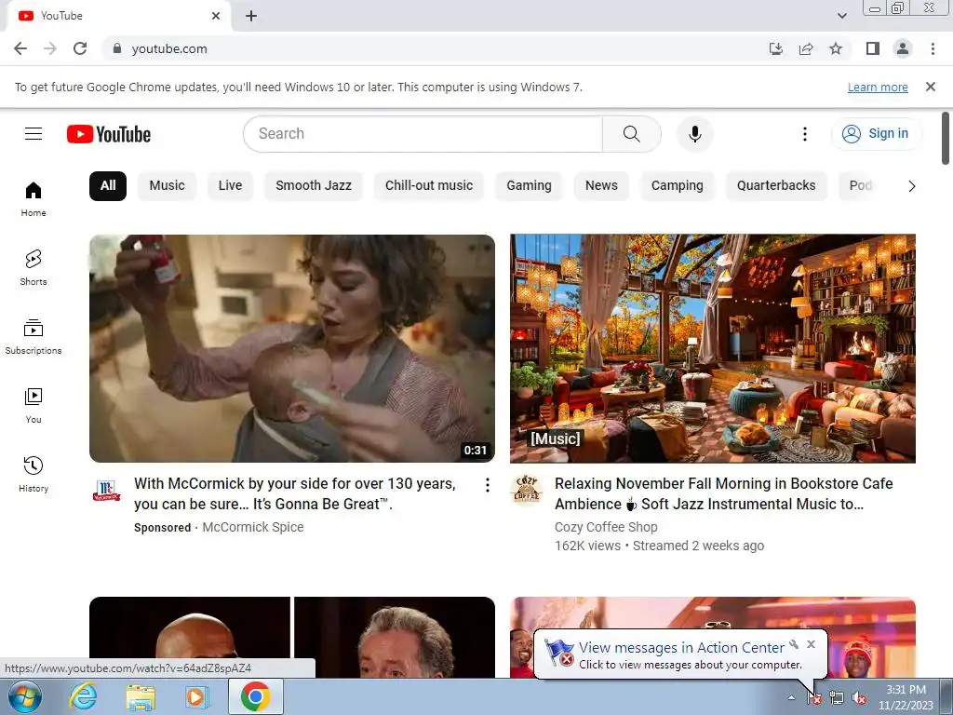Image resolution: width=953 pixels, height=715 pixels.
Task: Open Windows Explorer from taskbar
Action: point(141,696)
